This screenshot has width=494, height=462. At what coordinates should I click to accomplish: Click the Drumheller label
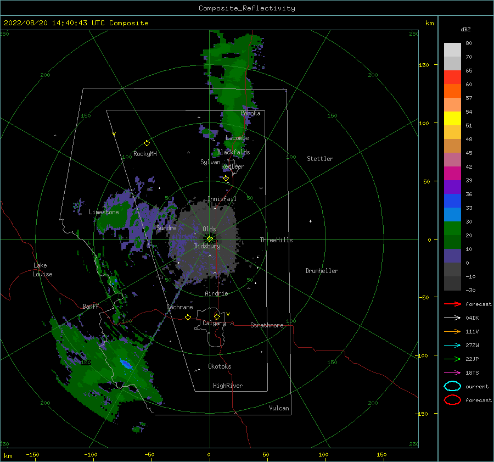tap(322, 271)
